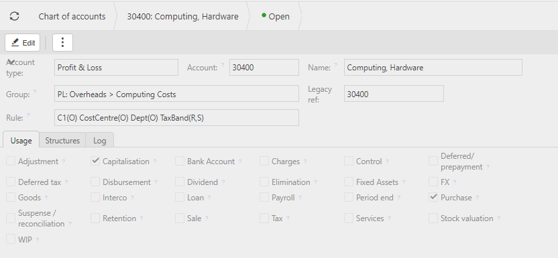
Task: Enable the Dividend checkbox
Action: (x=179, y=182)
